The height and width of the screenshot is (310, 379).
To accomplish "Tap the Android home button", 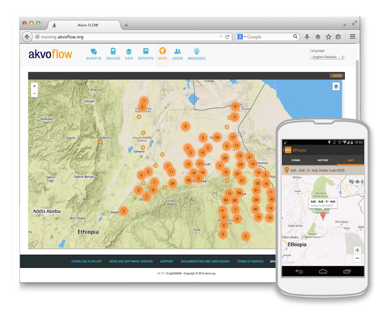I will pyautogui.click(x=323, y=271).
